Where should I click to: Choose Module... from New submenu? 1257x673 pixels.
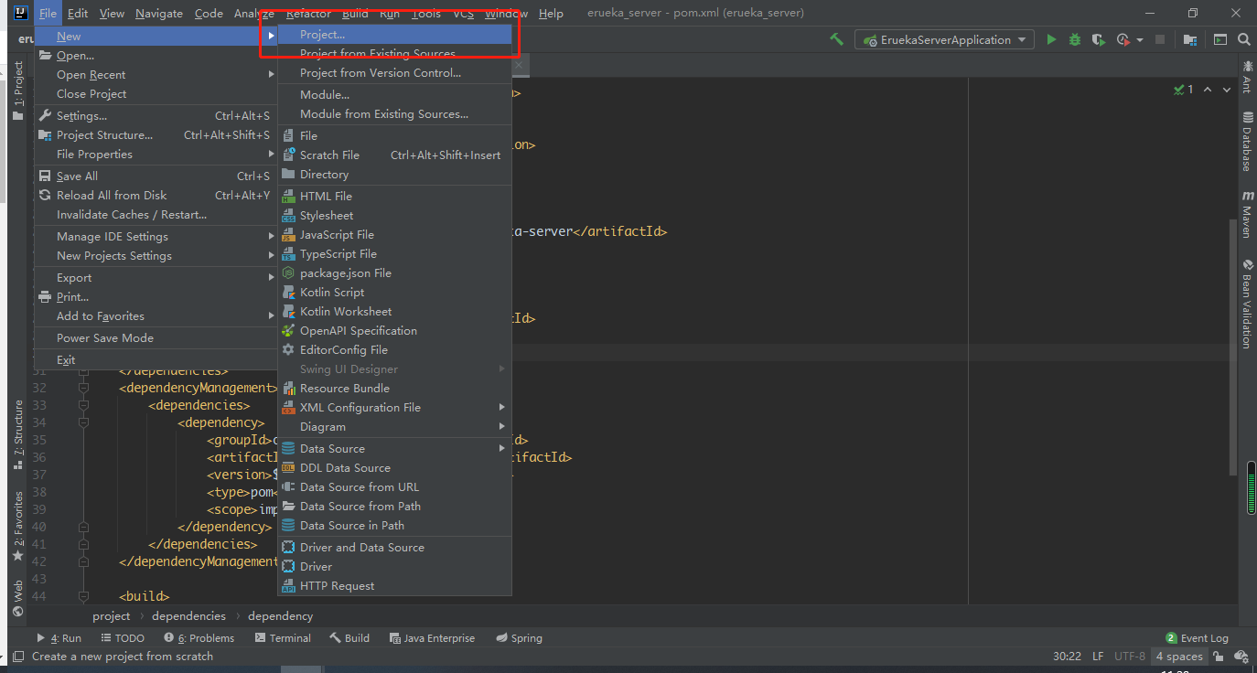coord(394,95)
